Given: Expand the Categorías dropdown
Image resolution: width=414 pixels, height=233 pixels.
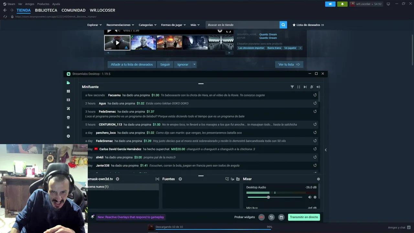Looking at the screenshot, I should pos(147,25).
